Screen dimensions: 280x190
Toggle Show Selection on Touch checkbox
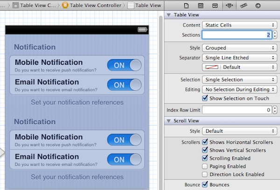[x=205, y=98]
